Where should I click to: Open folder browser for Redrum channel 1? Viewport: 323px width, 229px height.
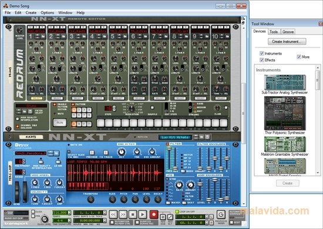coord(43,36)
